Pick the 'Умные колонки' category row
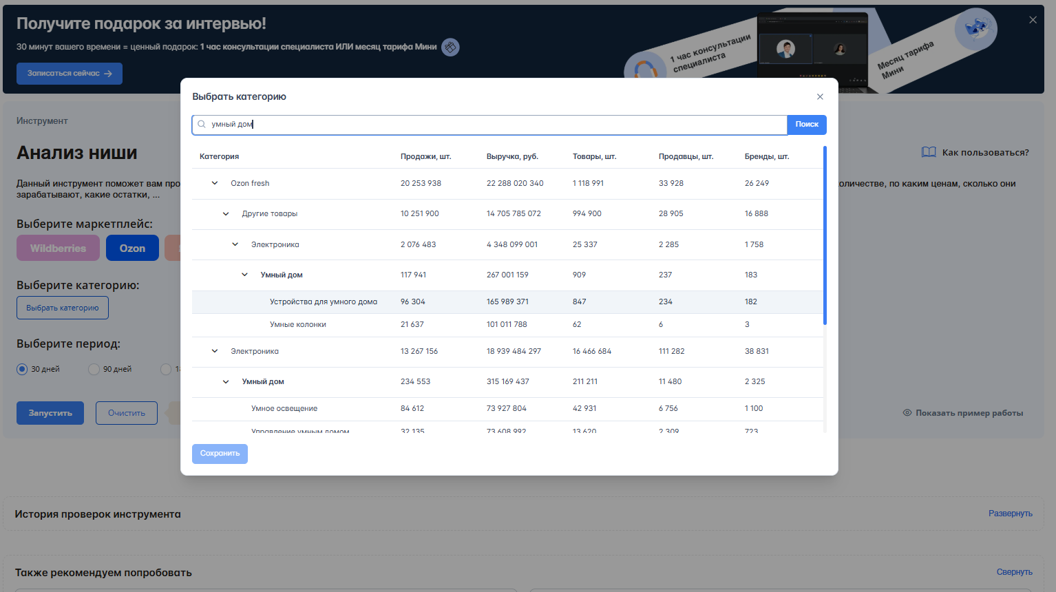The width and height of the screenshot is (1056, 592). pos(298,325)
